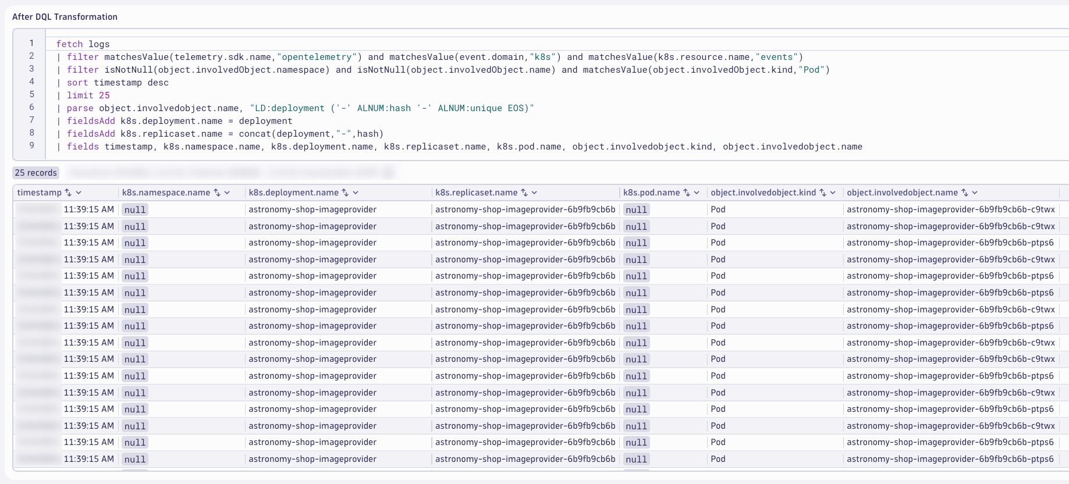
Task: Sort the k8s.pod.name column
Action: (x=687, y=193)
